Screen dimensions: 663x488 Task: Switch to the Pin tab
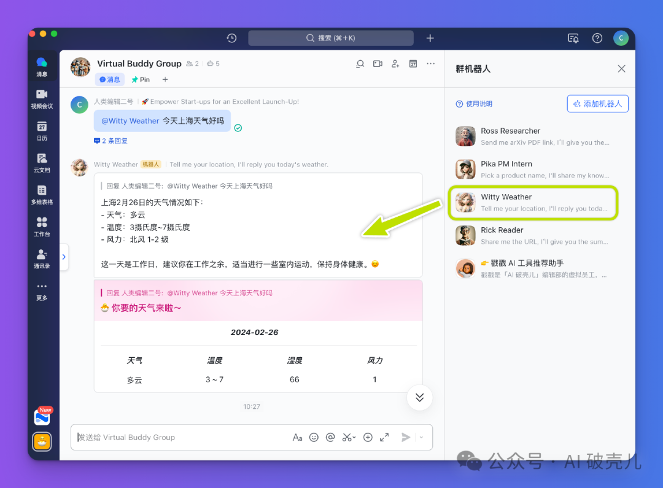(x=141, y=80)
